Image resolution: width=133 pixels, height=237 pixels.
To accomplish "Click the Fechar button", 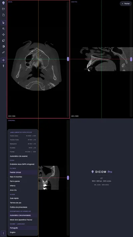I will [x=126, y=3].
